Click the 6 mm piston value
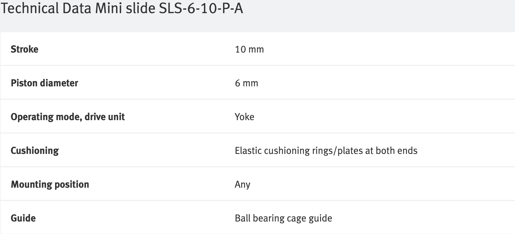The width and height of the screenshot is (515, 234). 247,83
